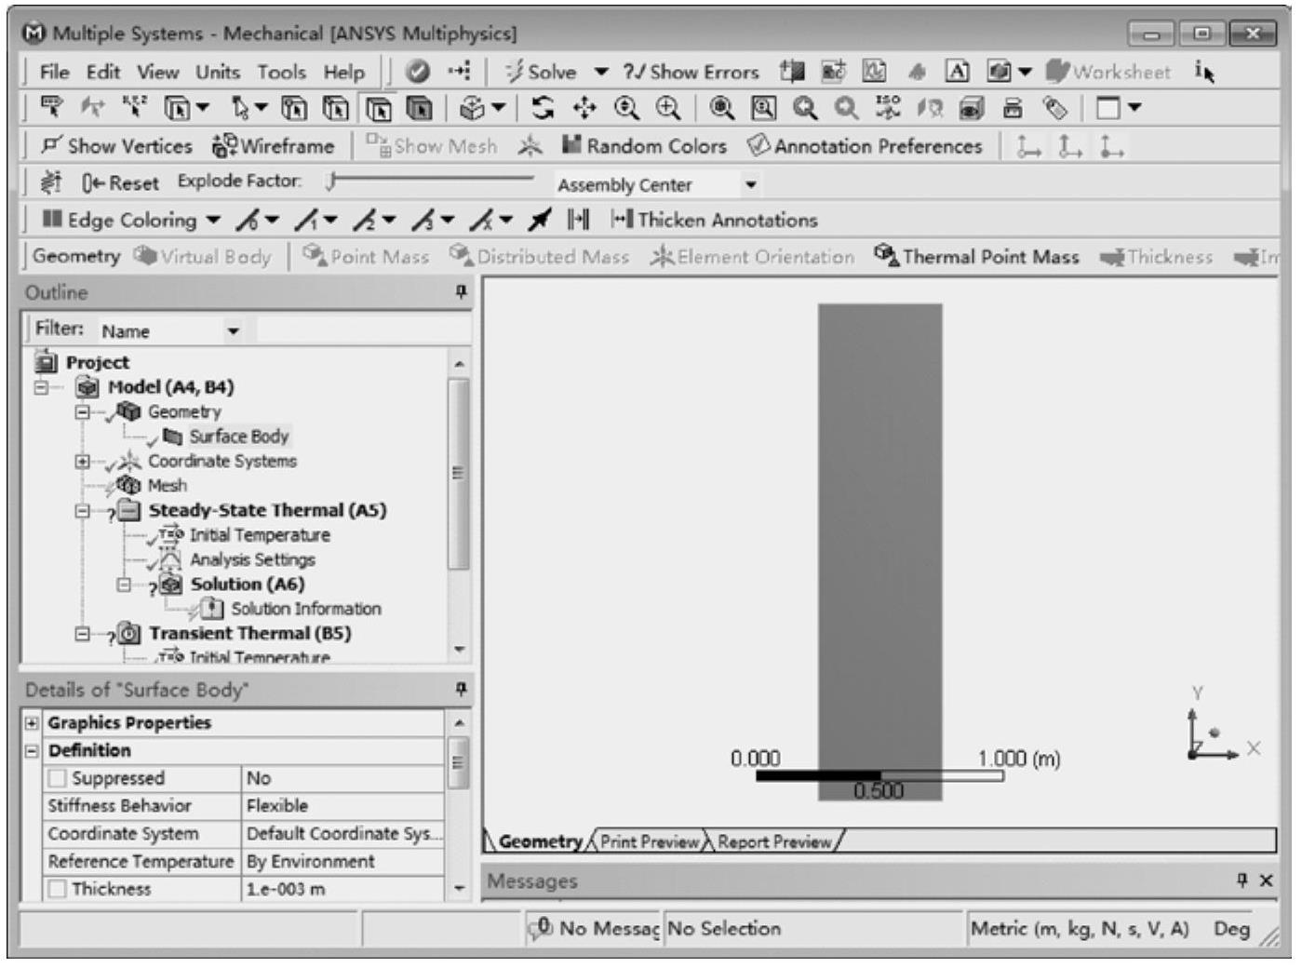Select Solution Information tree item
The image size is (1302, 968).
(306, 610)
